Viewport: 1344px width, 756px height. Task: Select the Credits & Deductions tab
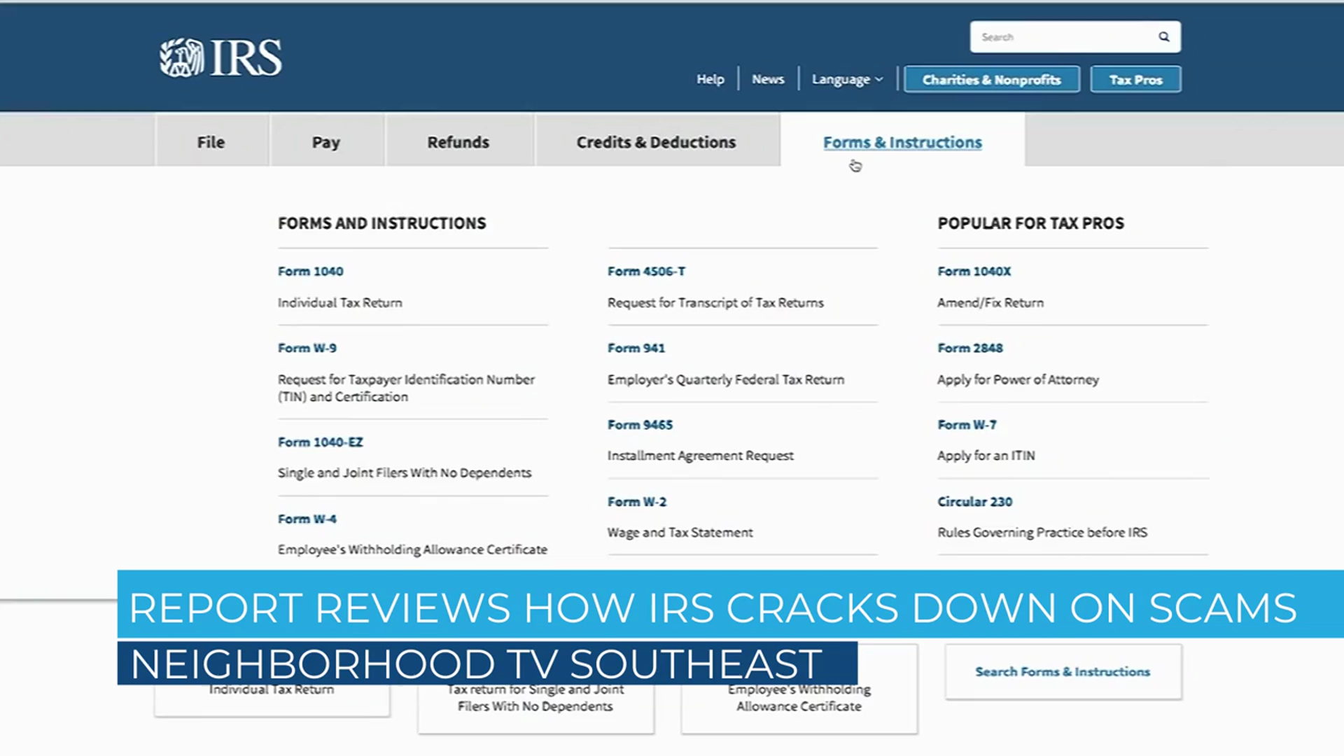(x=657, y=142)
